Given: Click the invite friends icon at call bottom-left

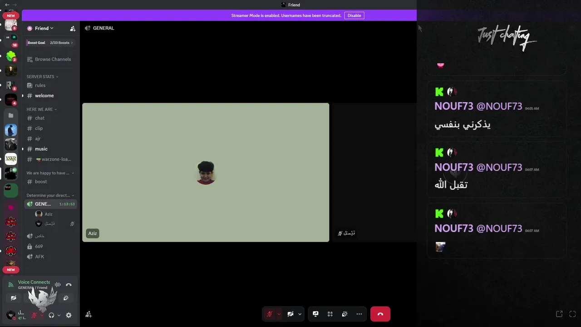Looking at the screenshot, I should point(89,314).
